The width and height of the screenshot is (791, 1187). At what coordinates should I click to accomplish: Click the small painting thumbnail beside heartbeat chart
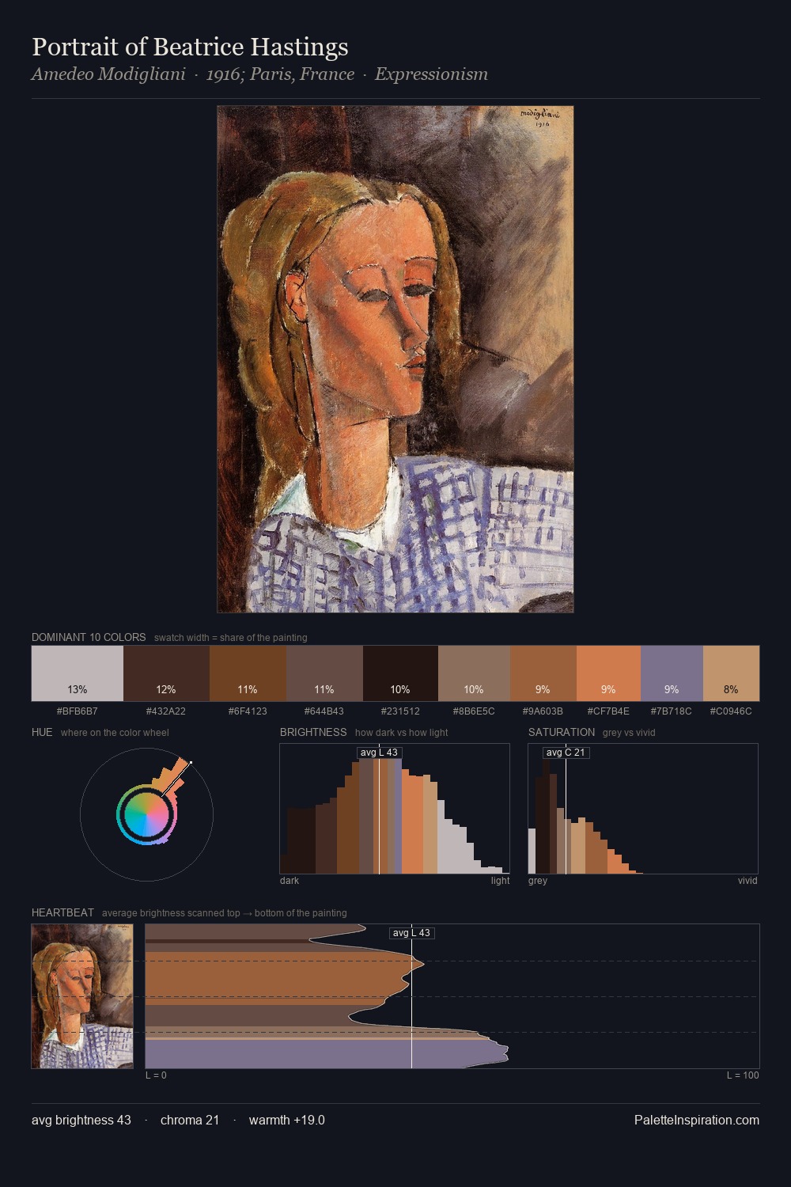click(x=82, y=996)
